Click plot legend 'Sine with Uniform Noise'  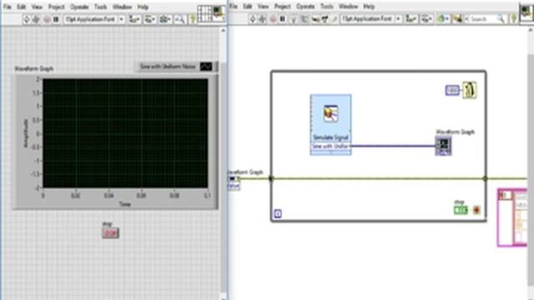click(x=168, y=67)
